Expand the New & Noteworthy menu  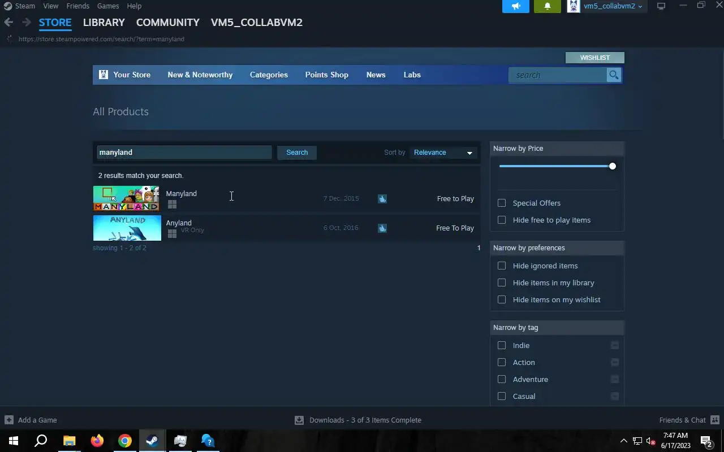click(x=200, y=75)
